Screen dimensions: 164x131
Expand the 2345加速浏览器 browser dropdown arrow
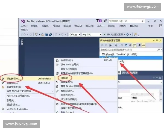pos(124,34)
